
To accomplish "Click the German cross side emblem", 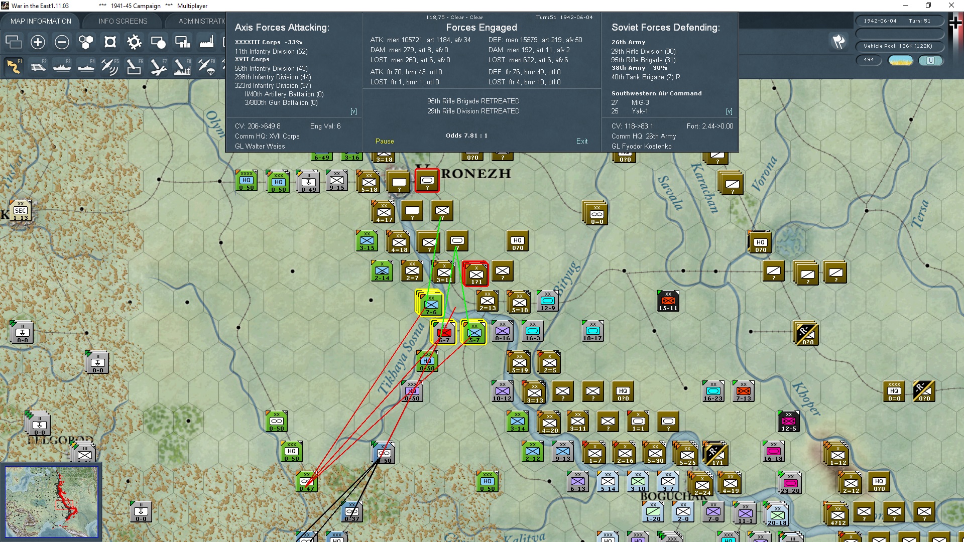I will click(x=955, y=24).
